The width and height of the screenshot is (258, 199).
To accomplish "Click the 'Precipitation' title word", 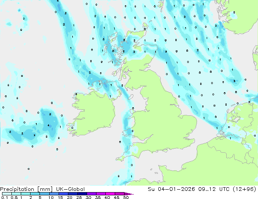I will [17, 189].
